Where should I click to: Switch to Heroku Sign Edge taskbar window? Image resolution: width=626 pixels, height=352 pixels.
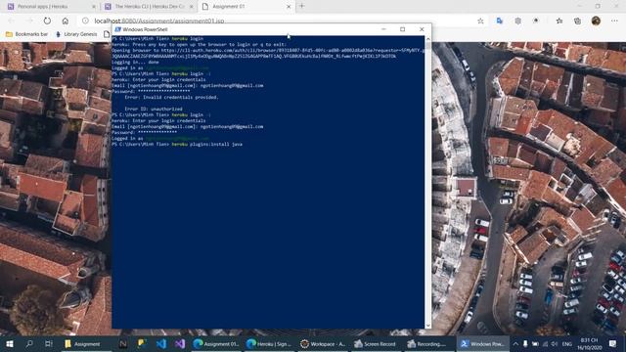pyautogui.click(x=269, y=343)
